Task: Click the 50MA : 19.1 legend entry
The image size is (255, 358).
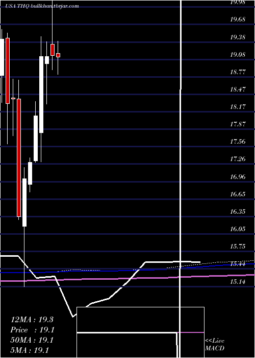Action: pos(32,340)
